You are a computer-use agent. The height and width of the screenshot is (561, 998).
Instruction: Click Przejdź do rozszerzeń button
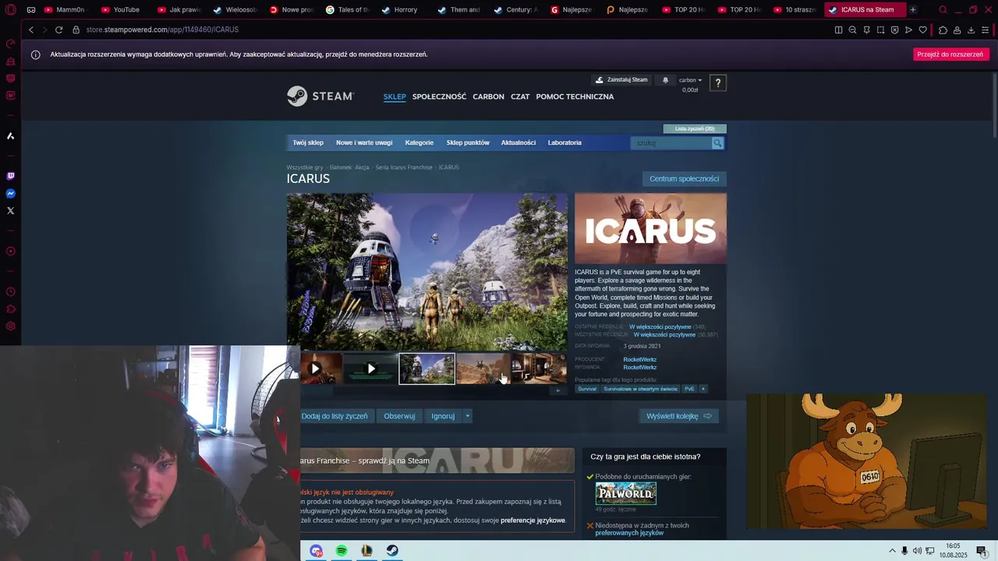click(x=950, y=55)
